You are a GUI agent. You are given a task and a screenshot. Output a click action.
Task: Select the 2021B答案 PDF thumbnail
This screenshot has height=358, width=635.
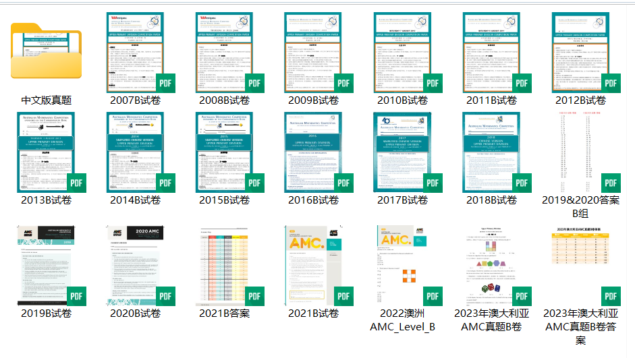coord(229,266)
